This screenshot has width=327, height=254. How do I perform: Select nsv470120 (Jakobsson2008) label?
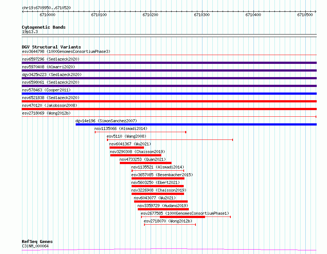(x=50, y=105)
